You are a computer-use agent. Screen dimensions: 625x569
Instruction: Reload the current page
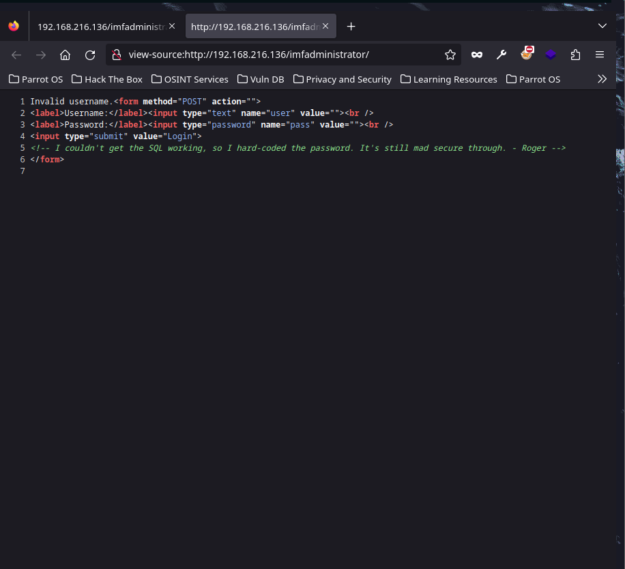coord(90,55)
